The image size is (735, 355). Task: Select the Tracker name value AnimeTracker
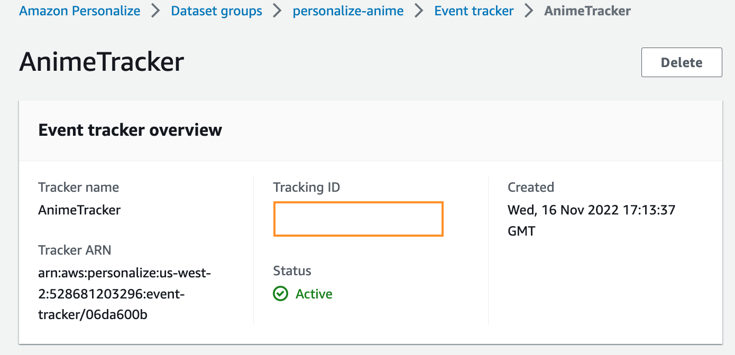point(79,210)
